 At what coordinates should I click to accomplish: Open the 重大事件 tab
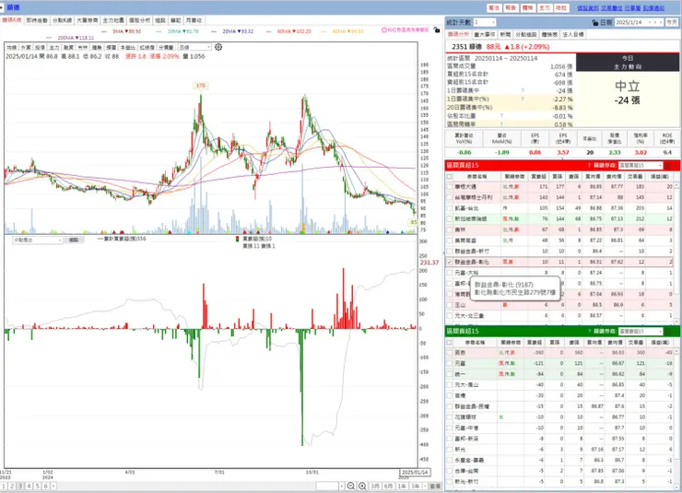[x=485, y=34]
